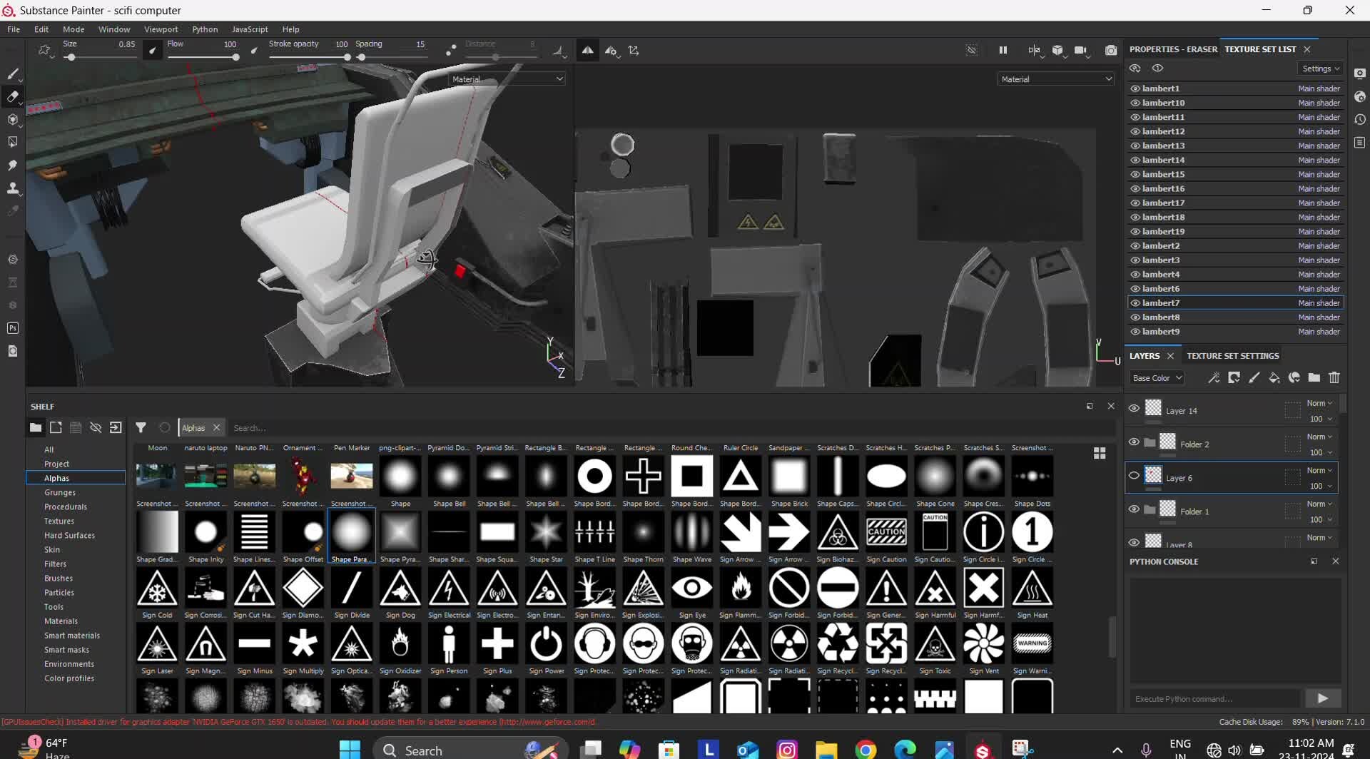Open the Base Color channel dropdown

tap(1156, 377)
